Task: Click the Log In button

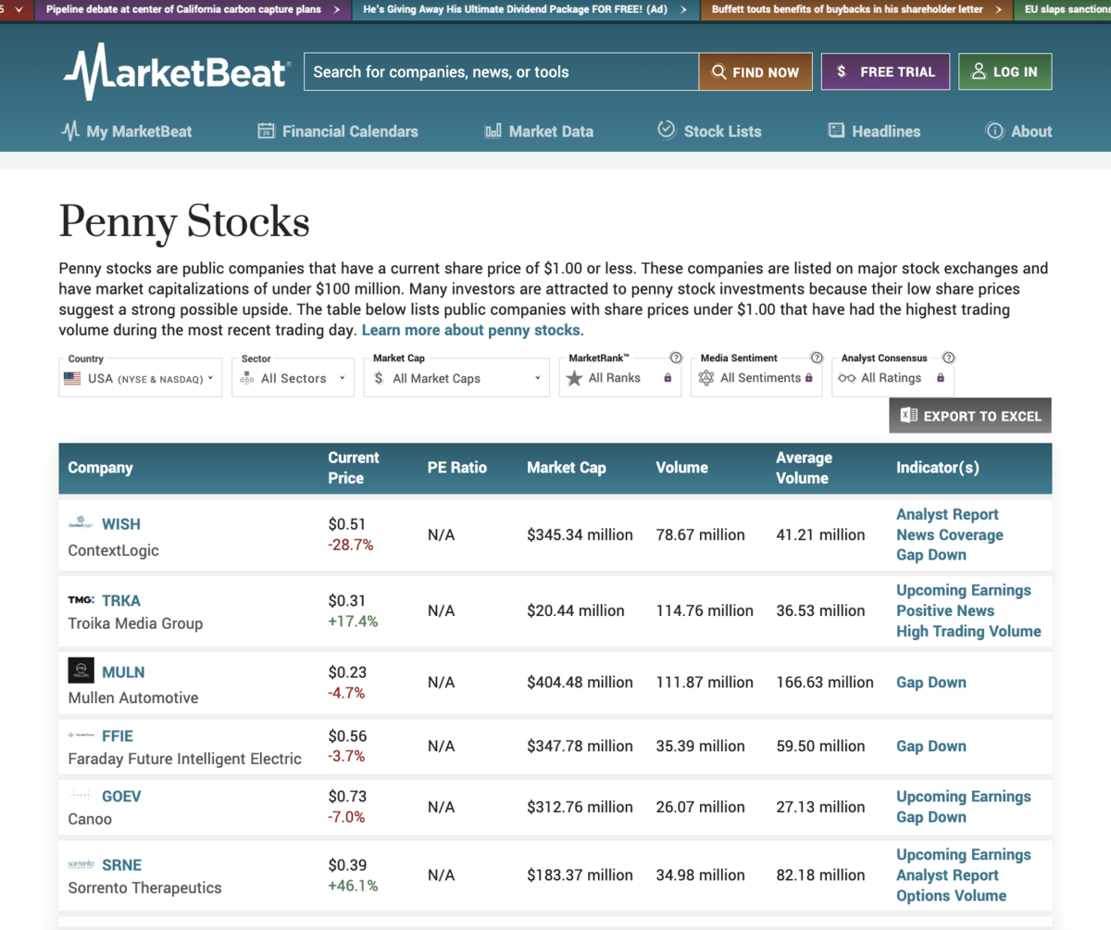Action: (1005, 71)
